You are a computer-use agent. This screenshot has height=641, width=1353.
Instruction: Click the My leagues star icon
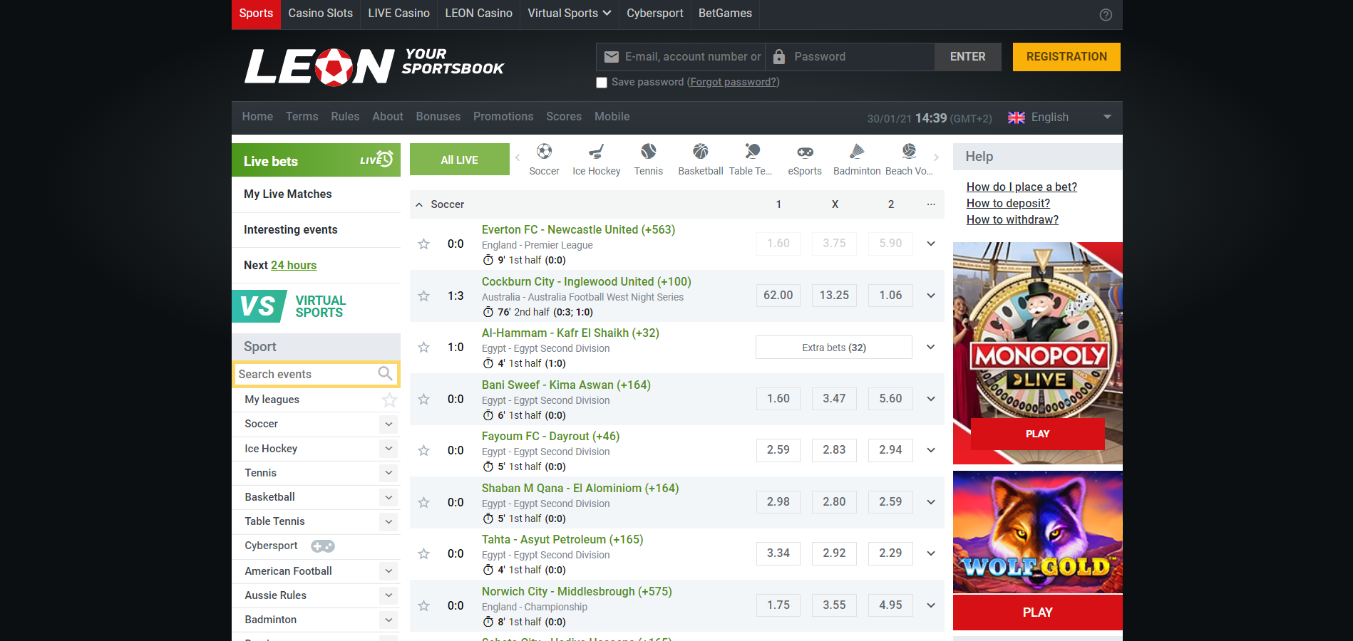point(389,400)
